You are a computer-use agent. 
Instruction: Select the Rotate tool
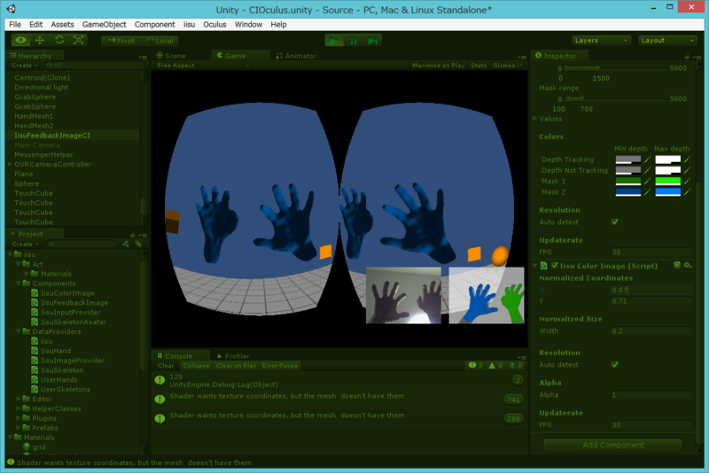point(59,40)
